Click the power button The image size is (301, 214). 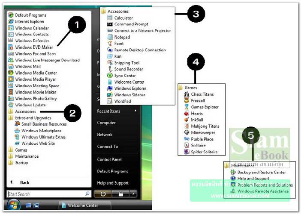pos(103,194)
